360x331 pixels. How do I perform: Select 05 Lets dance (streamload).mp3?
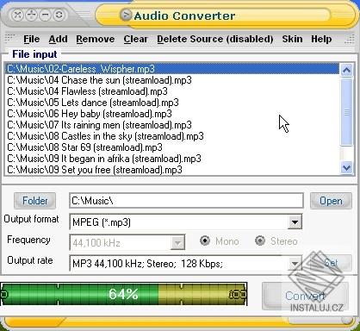172,103
